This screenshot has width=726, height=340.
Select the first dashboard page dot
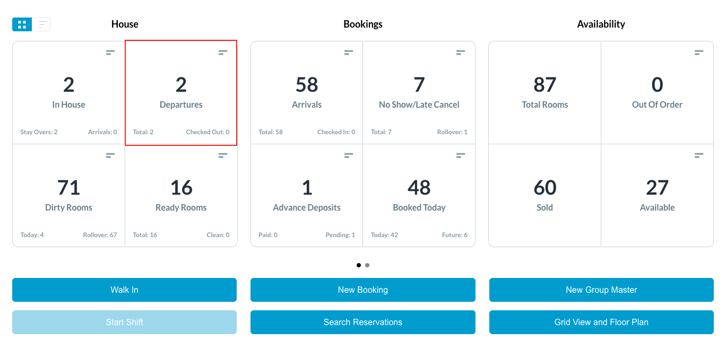[x=359, y=265]
